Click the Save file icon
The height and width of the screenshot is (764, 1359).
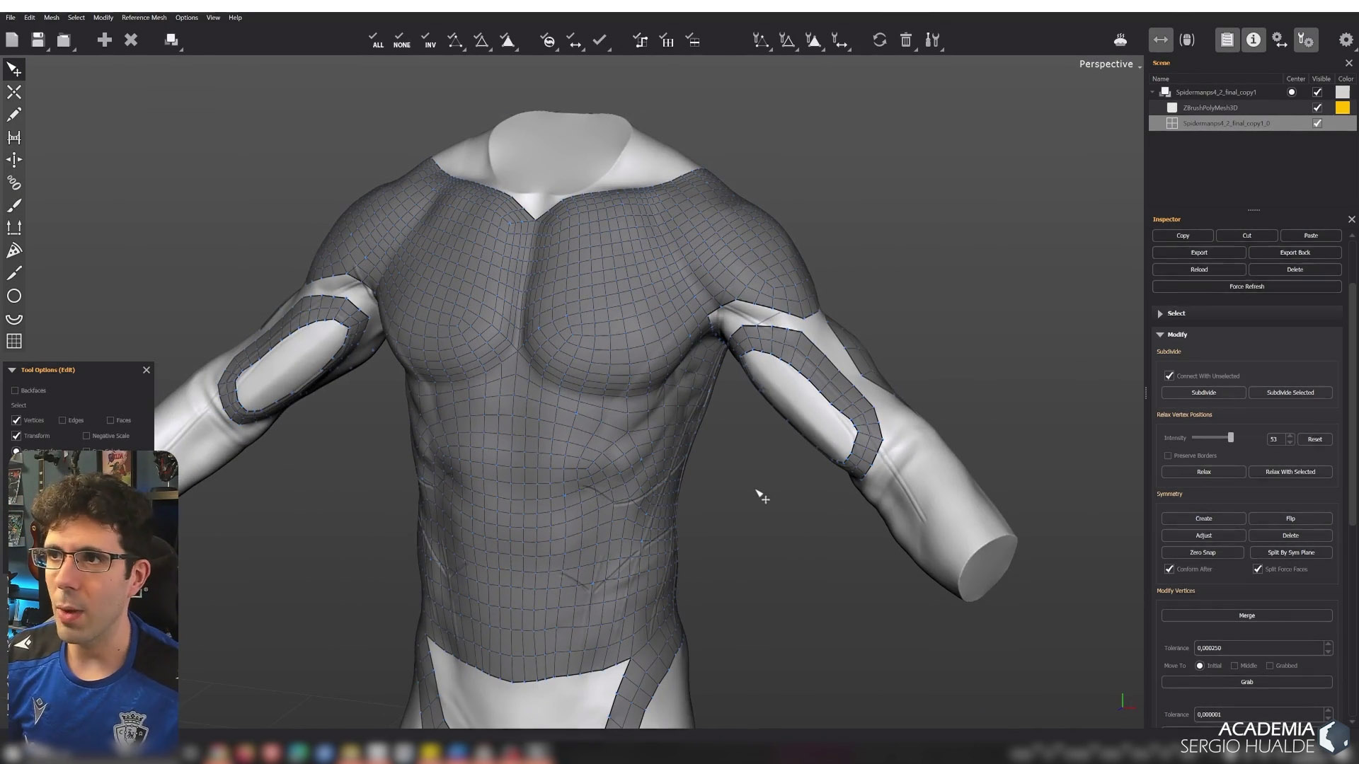click(x=38, y=40)
